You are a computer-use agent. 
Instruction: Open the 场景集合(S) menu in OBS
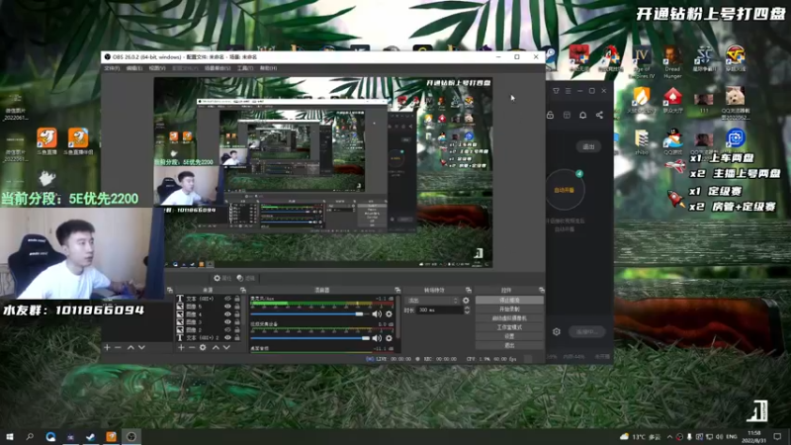pos(218,68)
